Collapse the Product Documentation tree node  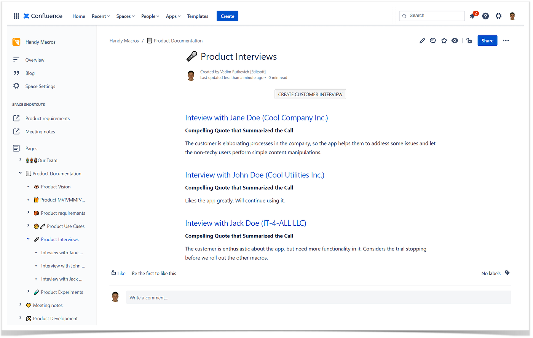coord(21,173)
